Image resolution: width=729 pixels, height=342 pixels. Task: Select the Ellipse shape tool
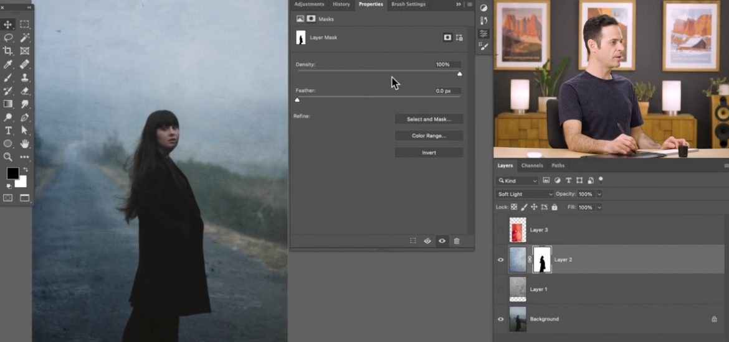(8, 144)
